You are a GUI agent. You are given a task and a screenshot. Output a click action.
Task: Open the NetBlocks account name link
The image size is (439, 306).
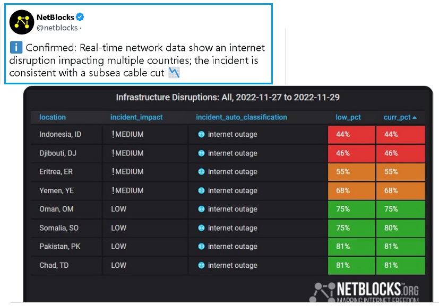[x=55, y=18]
